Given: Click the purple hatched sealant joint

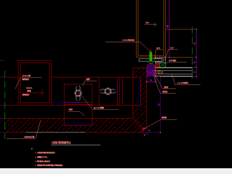Looking at the screenshot, I should tap(151, 71).
